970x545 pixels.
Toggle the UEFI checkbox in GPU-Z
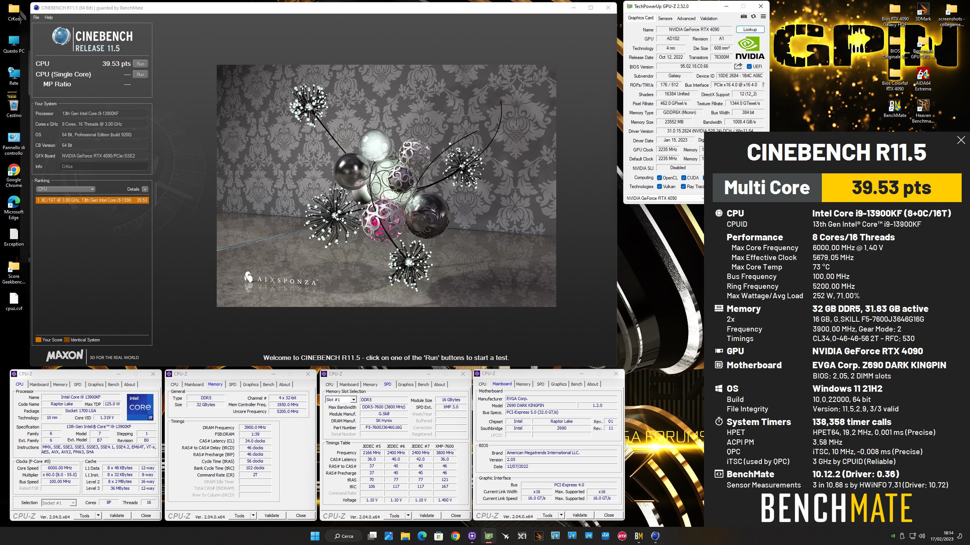(x=749, y=67)
